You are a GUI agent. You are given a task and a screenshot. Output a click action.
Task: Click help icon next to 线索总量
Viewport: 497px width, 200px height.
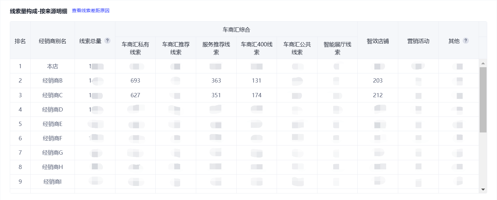[107, 41]
